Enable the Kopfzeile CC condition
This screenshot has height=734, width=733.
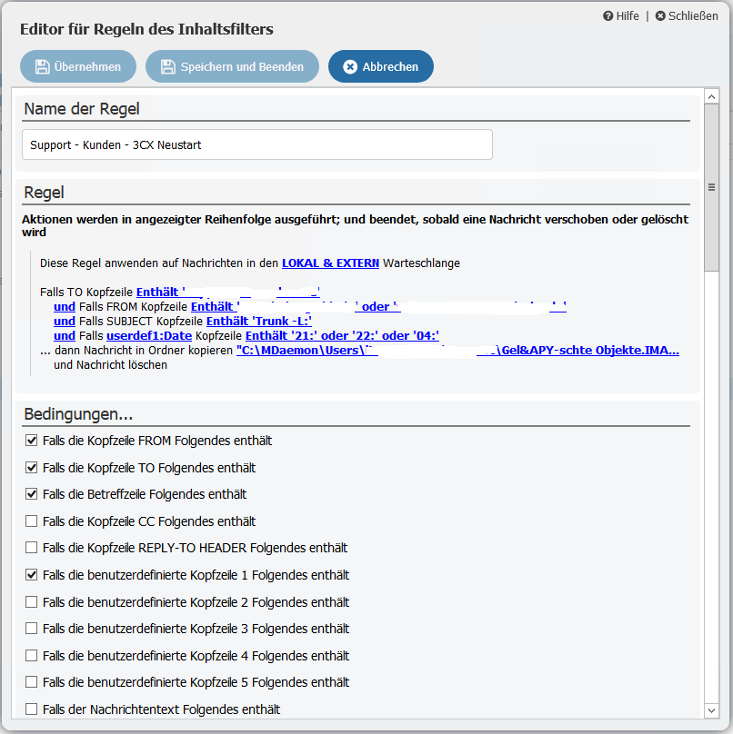tap(32, 521)
